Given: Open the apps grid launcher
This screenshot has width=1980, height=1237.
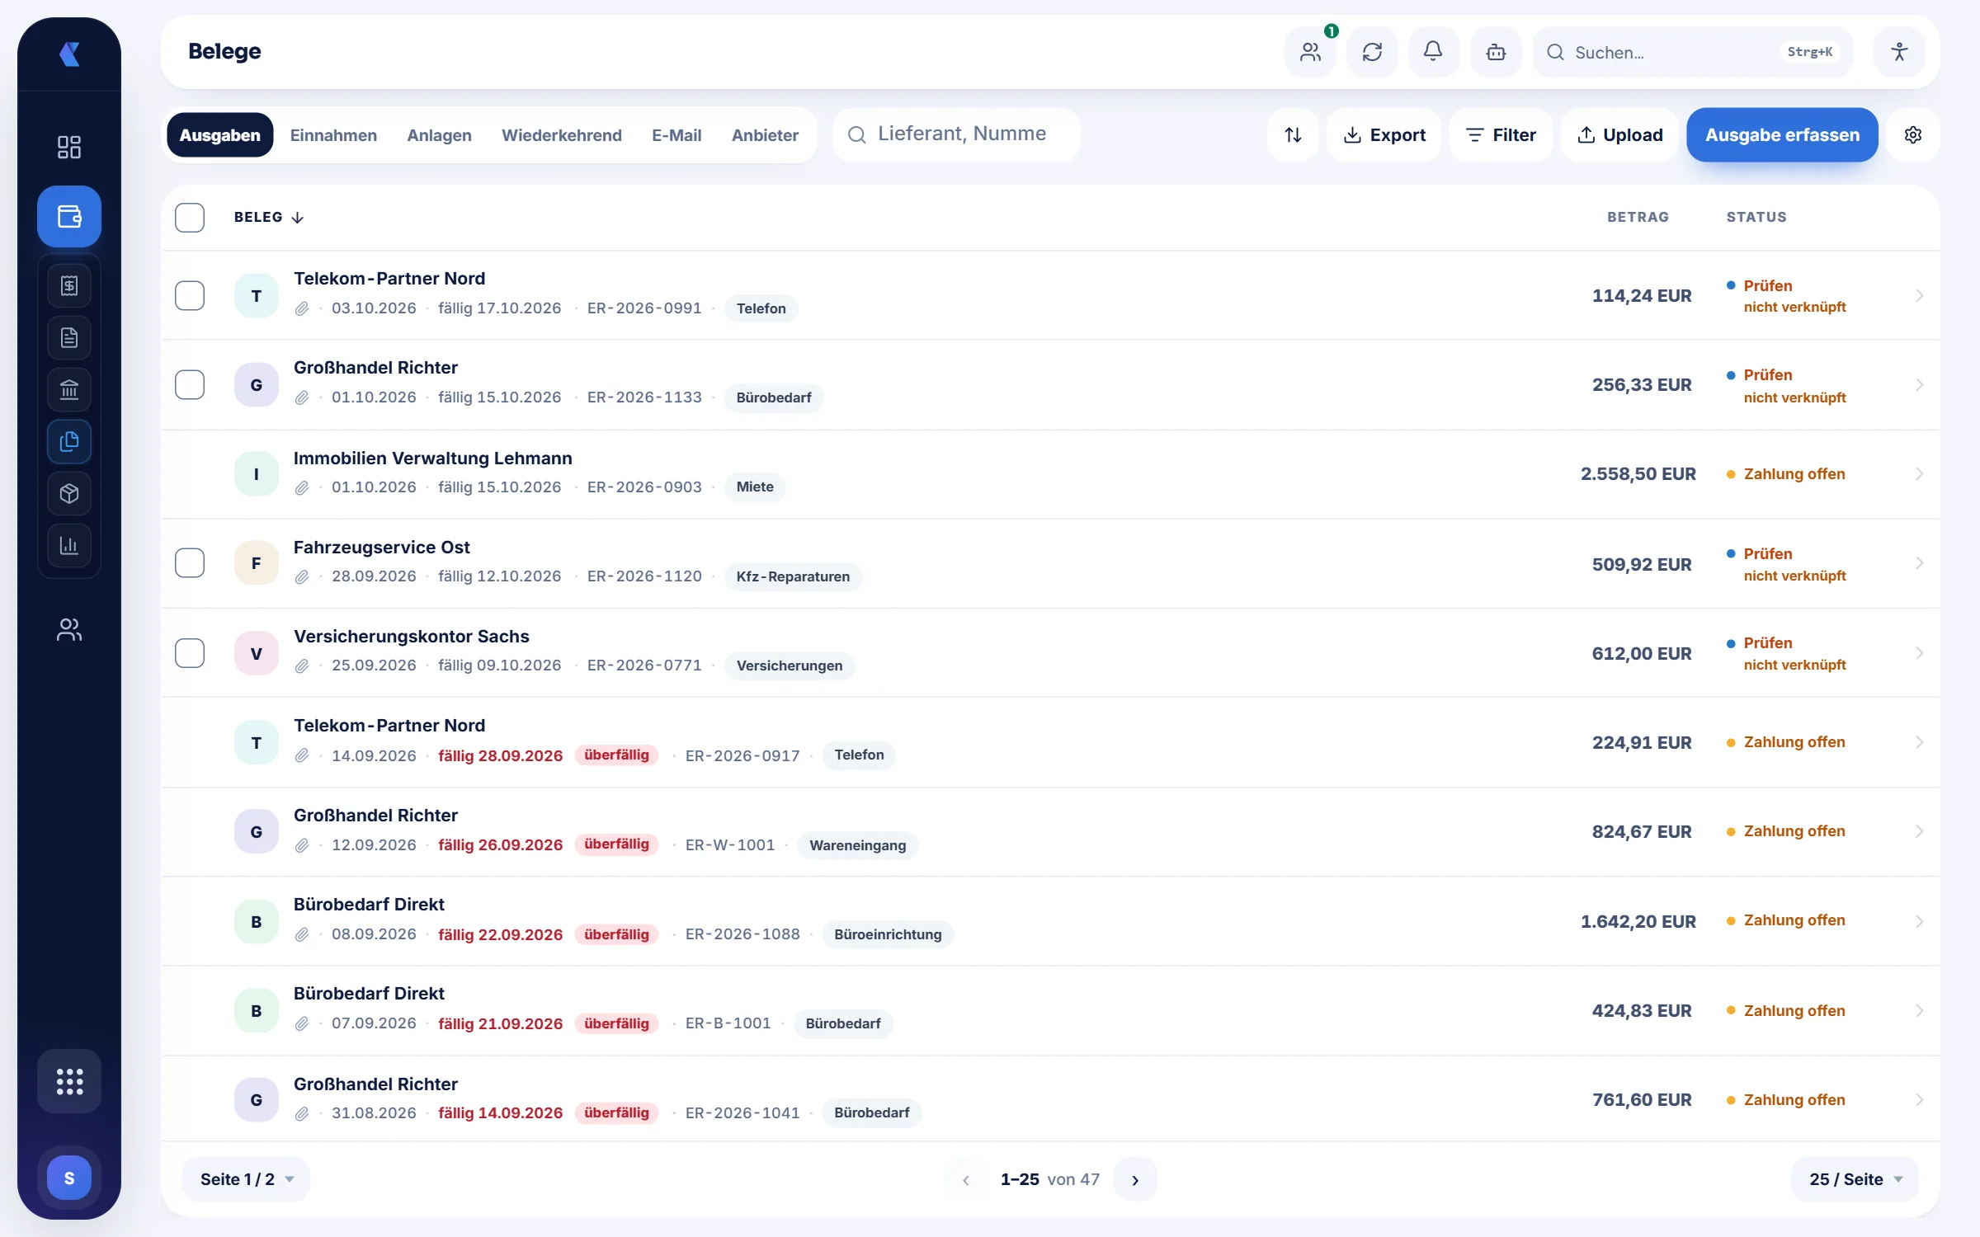Looking at the screenshot, I should coord(69,1080).
